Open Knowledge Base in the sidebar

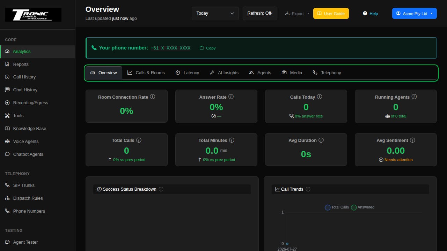tap(37, 129)
